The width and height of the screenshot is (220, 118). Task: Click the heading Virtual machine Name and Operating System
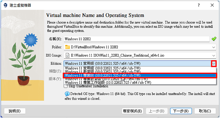point(95,15)
